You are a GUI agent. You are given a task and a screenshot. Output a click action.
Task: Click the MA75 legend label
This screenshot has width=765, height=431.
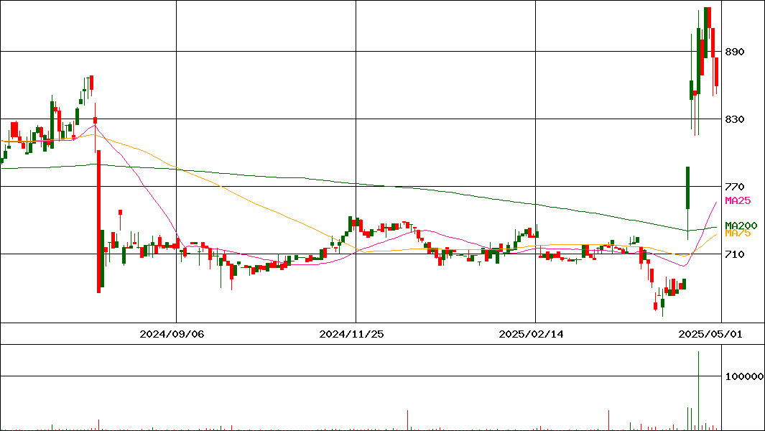738,233
